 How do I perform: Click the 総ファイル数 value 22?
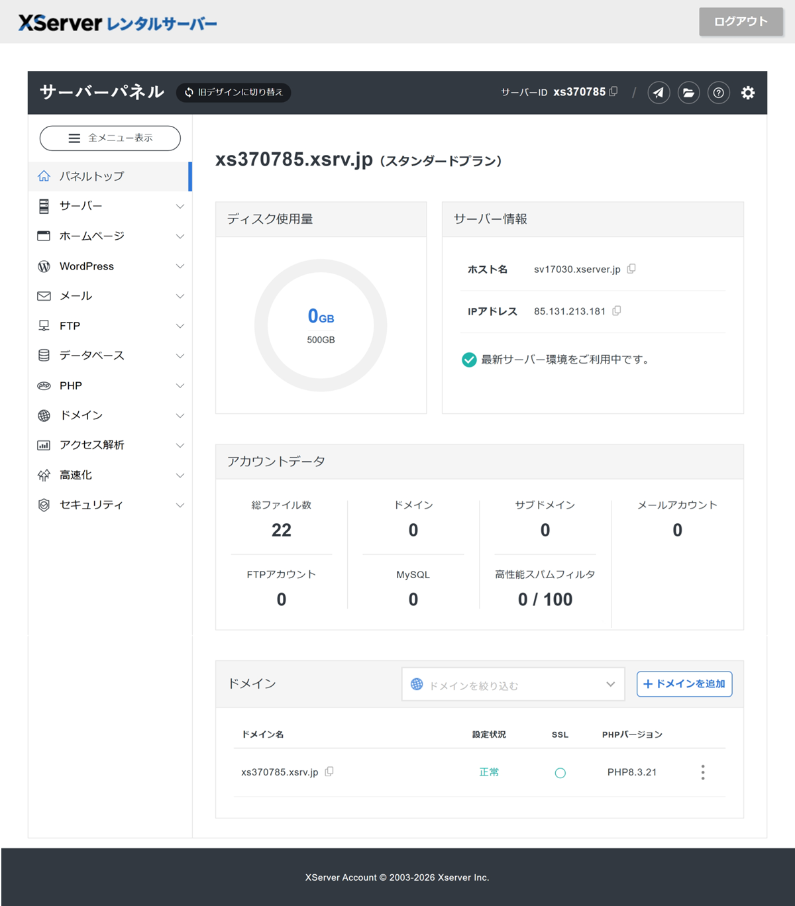(x=282, y=530)
